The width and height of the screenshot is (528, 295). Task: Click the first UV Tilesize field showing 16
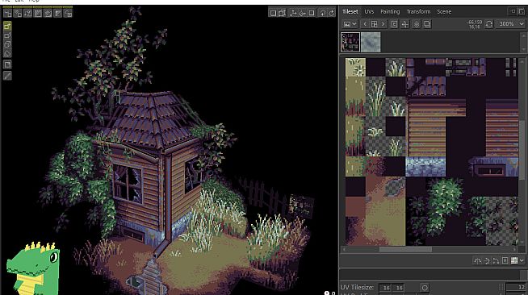tap(386, 288)
